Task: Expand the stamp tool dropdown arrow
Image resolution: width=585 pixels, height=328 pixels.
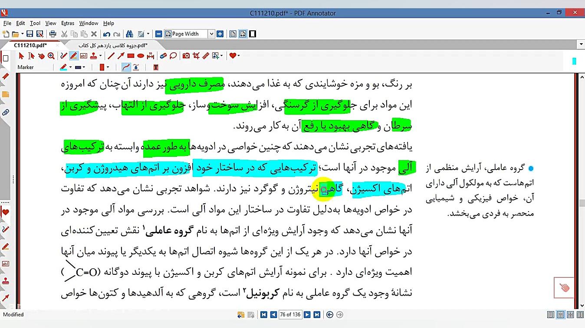Action: 100,56
